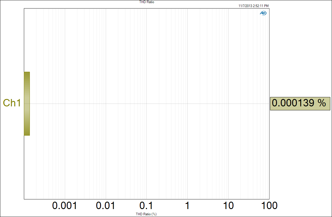Click the 10 axis tick label
The width and height of the screenshot is (332, 217).
click(228, 205)
